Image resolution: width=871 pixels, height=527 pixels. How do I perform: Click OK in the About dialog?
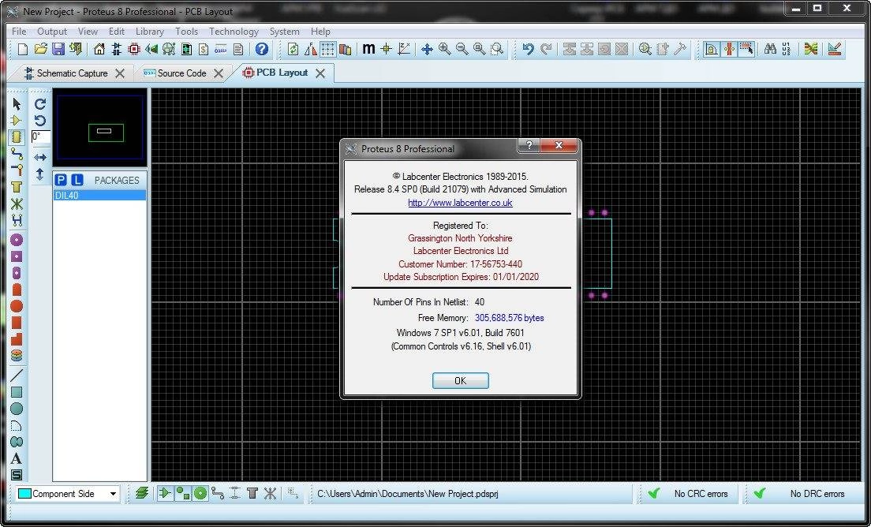461,380
